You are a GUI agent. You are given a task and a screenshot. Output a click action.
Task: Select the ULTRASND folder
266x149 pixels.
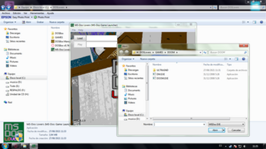pyautogui.click(x=161, y=70)
